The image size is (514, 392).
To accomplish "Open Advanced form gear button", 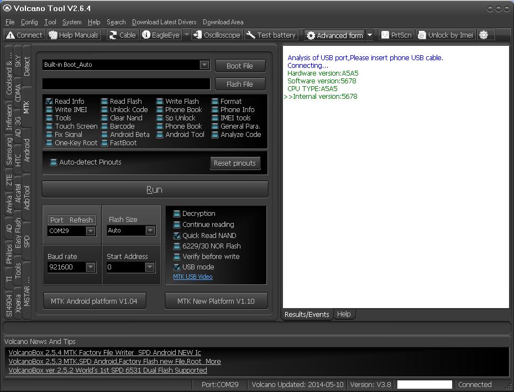I will [x=335, y=35].
